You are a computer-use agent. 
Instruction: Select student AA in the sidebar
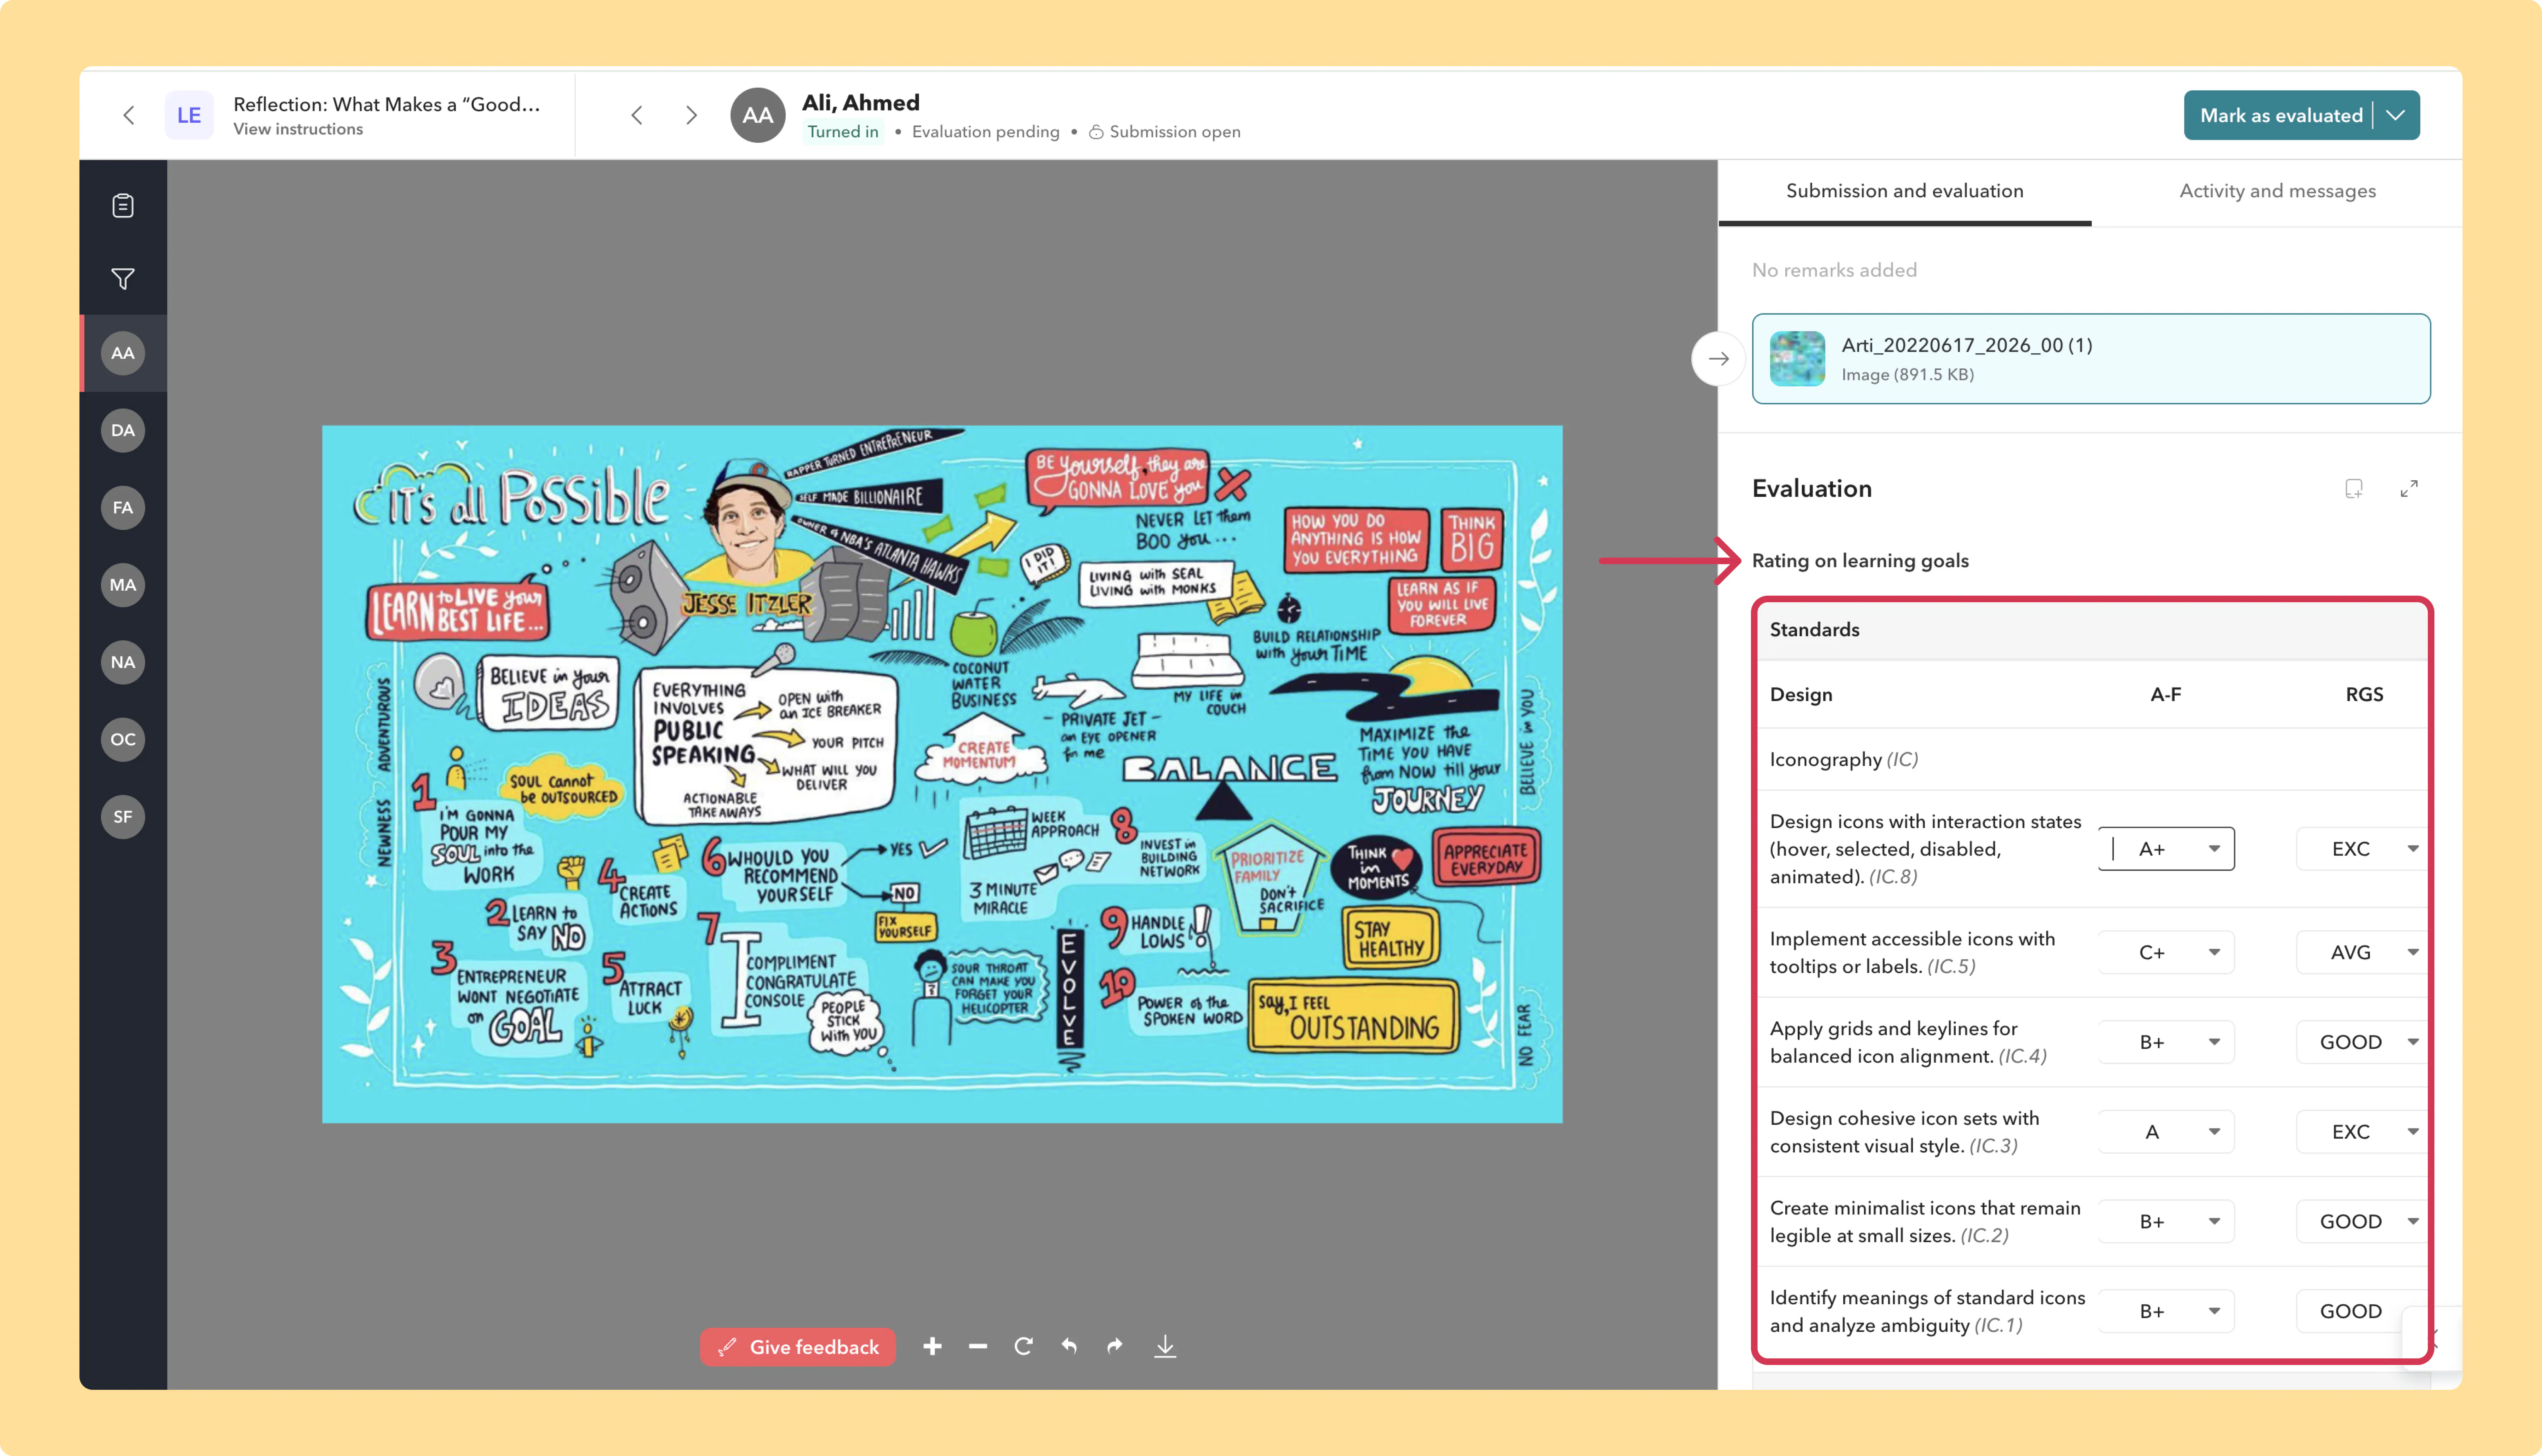(x=123, y=353)
